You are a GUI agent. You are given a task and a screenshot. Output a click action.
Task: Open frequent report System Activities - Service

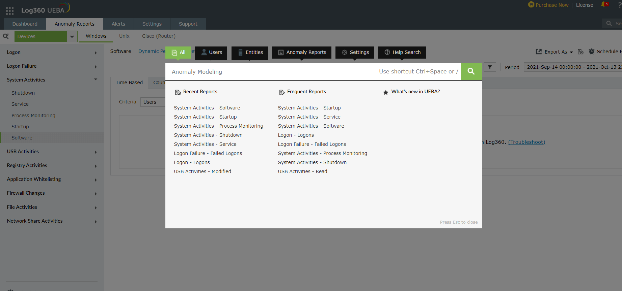[x=309, y=117]
